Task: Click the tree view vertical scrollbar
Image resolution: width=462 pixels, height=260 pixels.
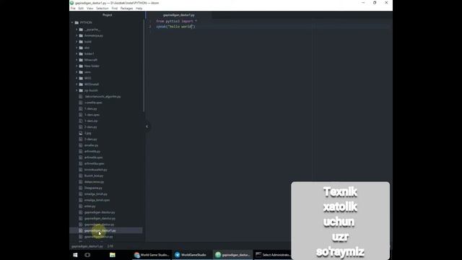Action: 144,66
